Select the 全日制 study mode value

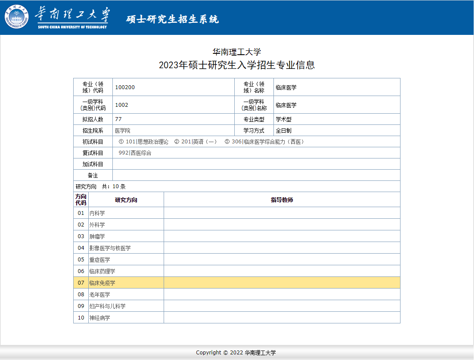[x=283, y=130]
